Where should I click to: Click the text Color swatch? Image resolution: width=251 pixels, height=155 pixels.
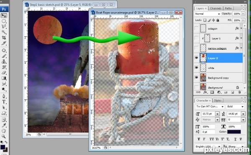click(x=234, y=132)
